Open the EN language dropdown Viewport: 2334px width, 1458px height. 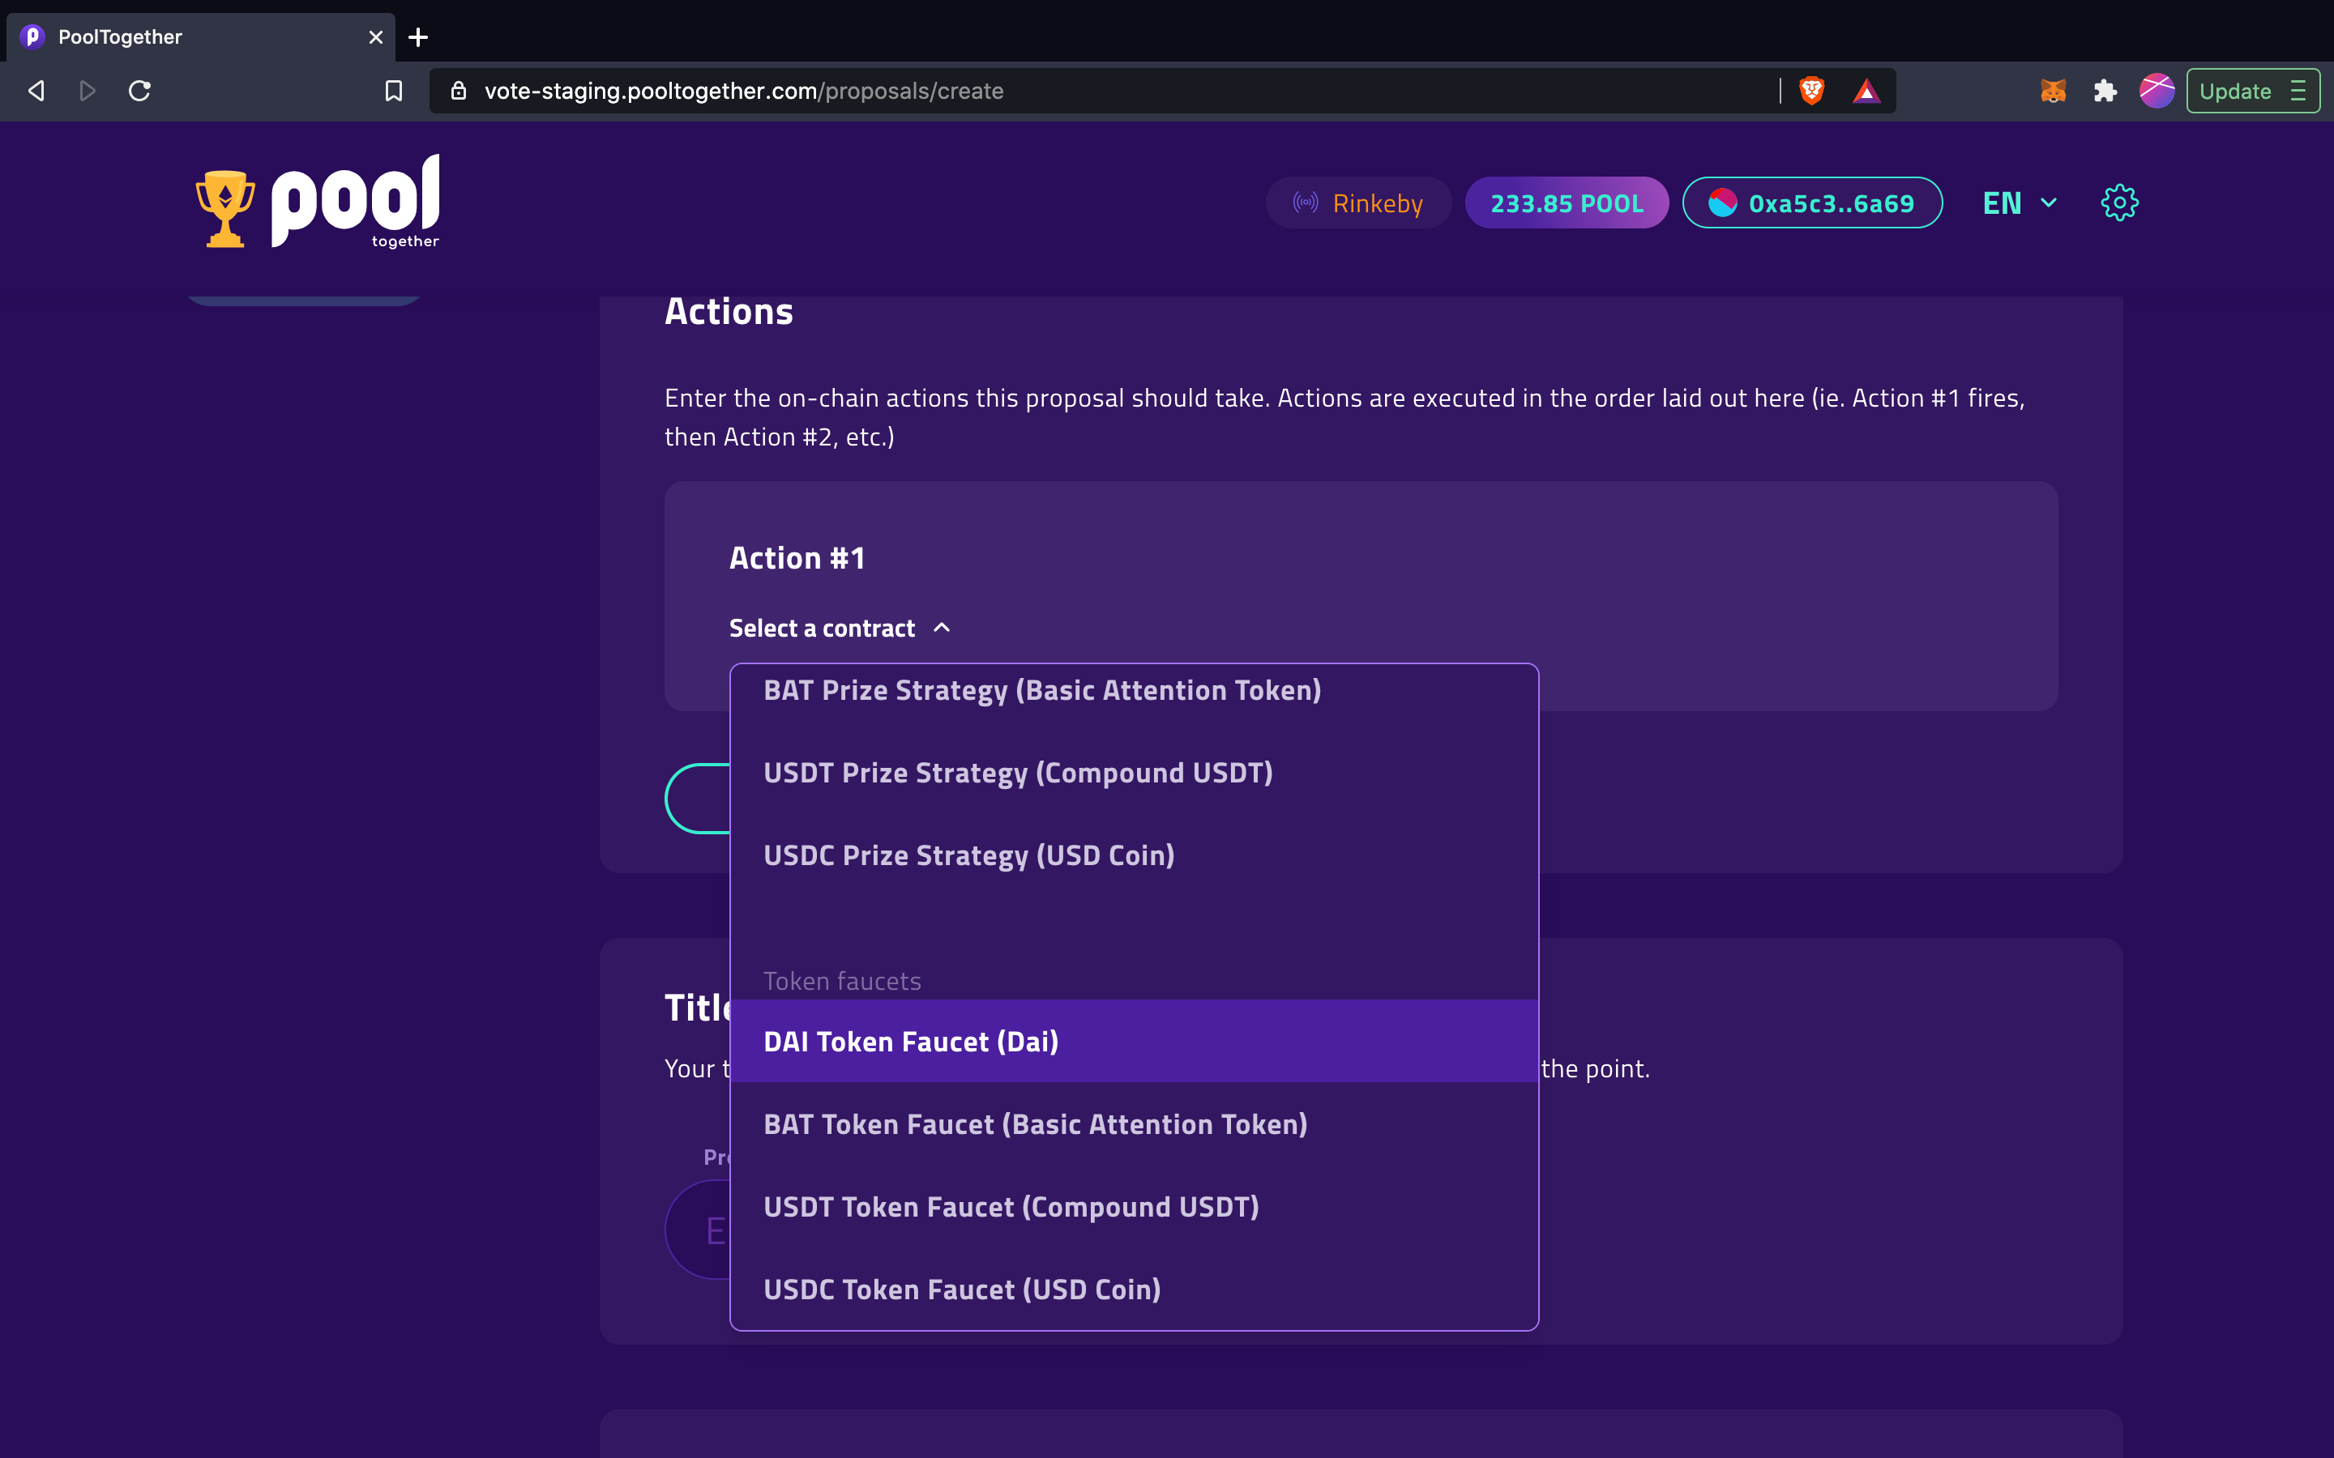(2020, 202)
